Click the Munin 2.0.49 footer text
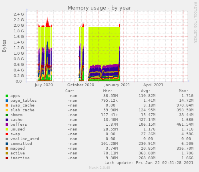The height and width of the screenshot is (172, 199). coord(99,168)
